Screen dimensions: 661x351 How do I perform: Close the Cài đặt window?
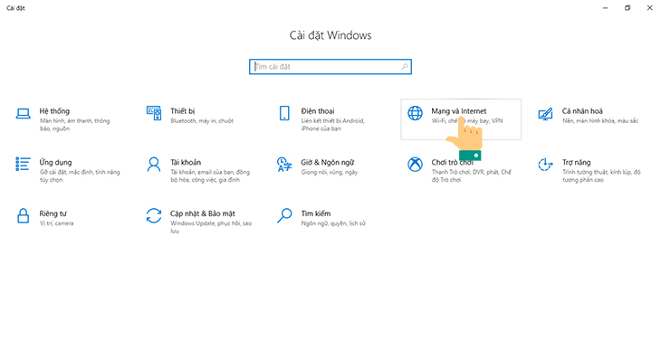tap(649, 8)
